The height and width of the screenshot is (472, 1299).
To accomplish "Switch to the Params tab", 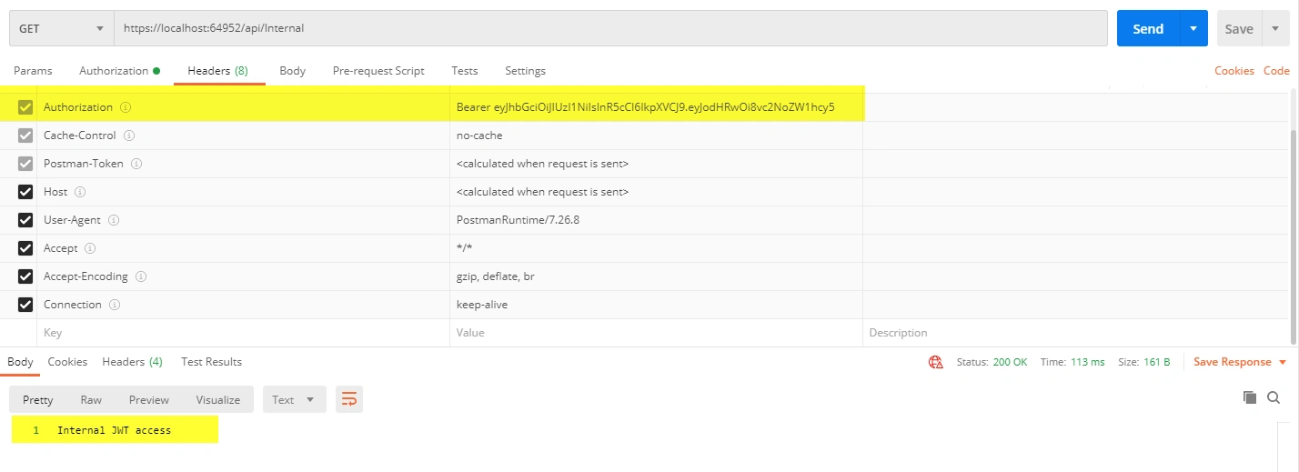I will click(x=33, y=71).
